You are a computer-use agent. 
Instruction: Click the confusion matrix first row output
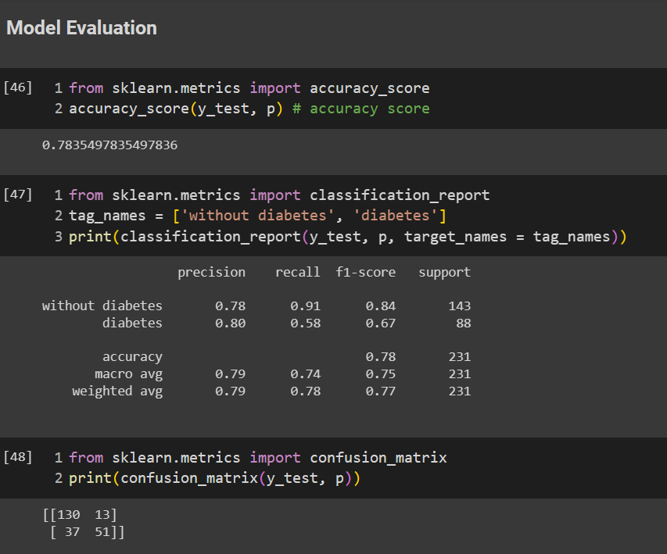tap(80, 515)
